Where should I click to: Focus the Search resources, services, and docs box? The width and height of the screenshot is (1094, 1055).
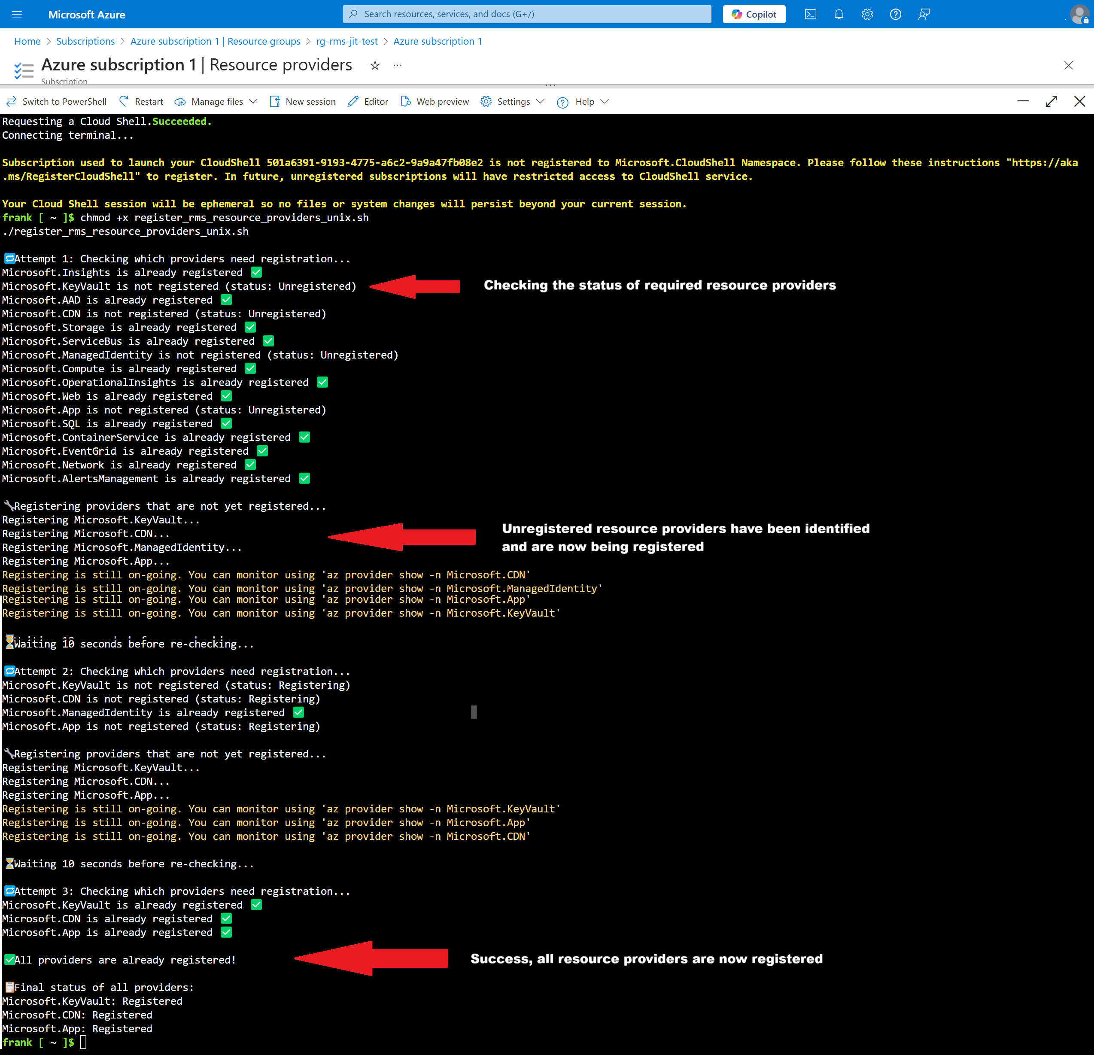[527, 15]
